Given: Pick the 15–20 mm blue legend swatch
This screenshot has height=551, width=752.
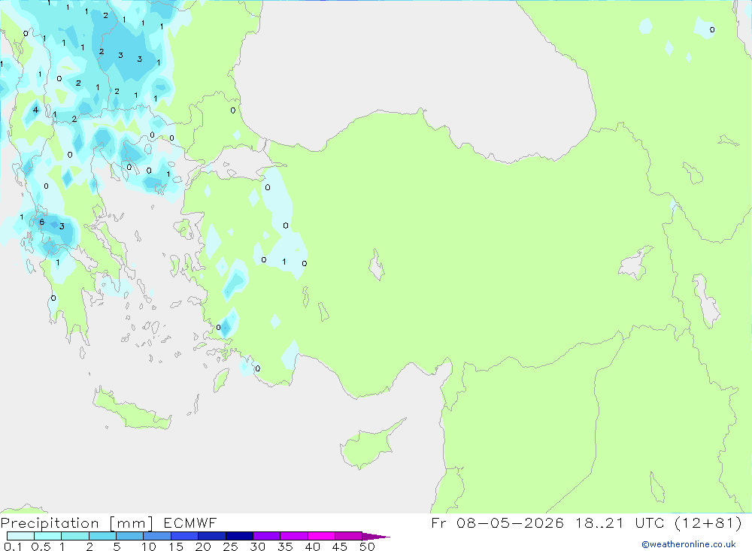Looking at the screenshot, I should coord(185,536).
